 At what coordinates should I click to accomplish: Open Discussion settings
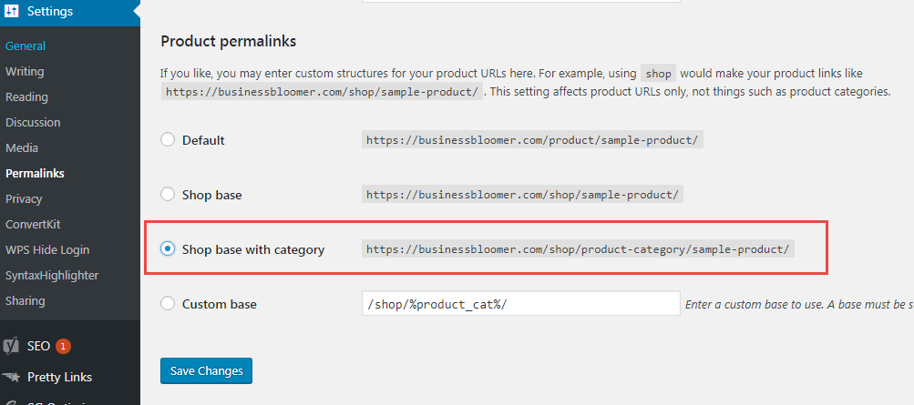click(33, 123)
